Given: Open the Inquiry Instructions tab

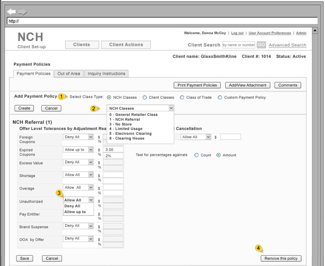Looking at the screenshot, I should coord(107,73).
